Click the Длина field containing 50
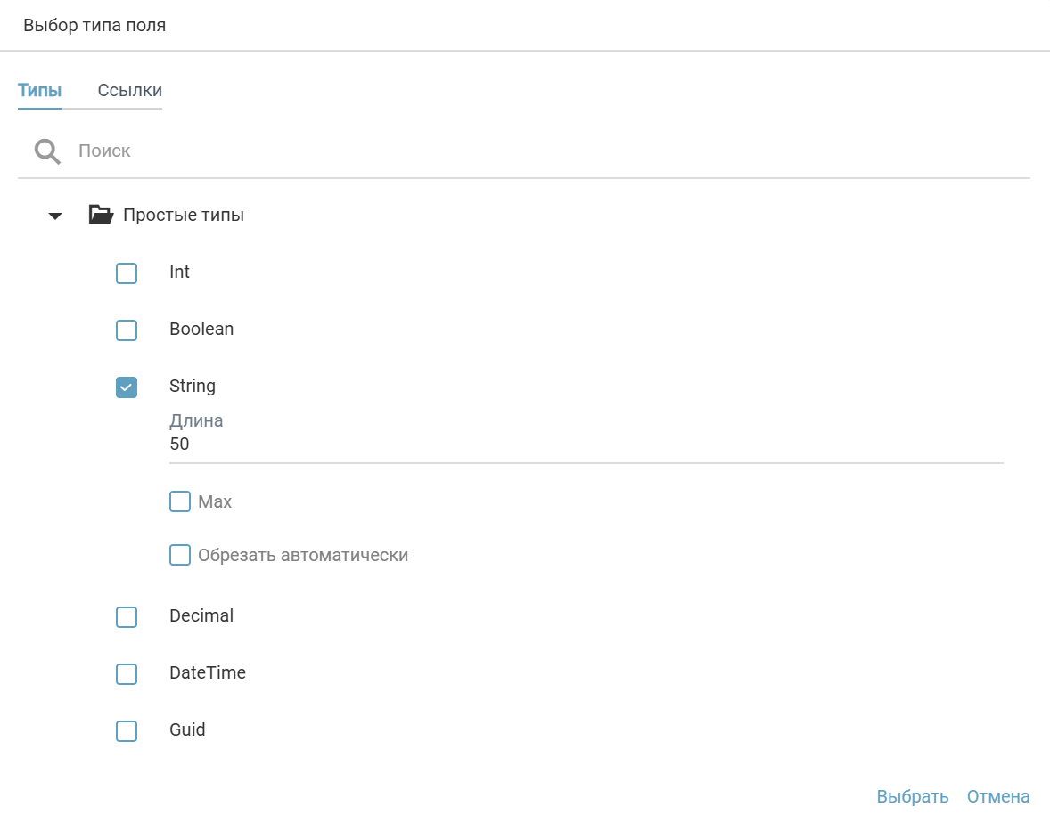This screenshot has width=1050, height=823. point(586,444)
